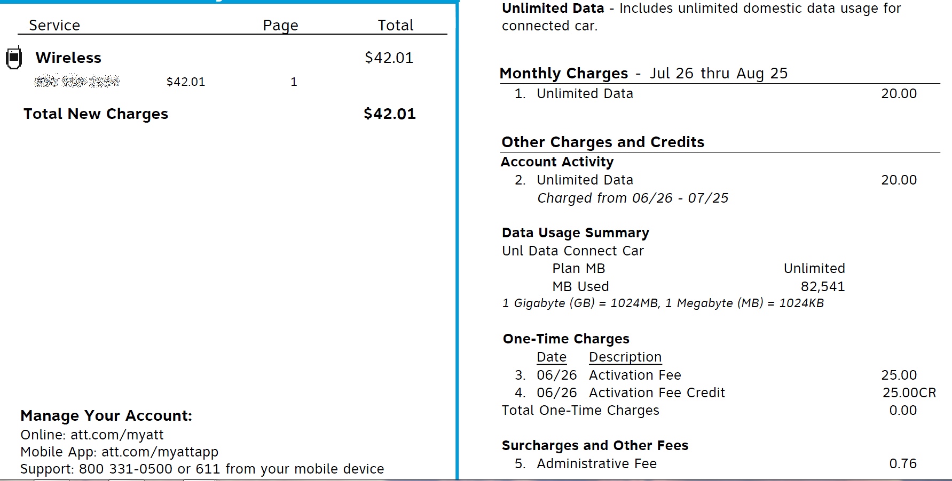Click the 20.00 amount for Account Activity item 2
Screen dimensions: 952x481
tap(899, 180)
